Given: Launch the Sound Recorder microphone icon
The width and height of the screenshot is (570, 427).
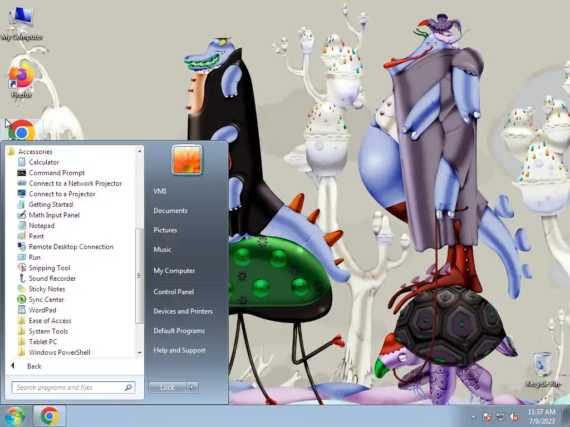Looking at the screenshot, I should pos(22,278).
